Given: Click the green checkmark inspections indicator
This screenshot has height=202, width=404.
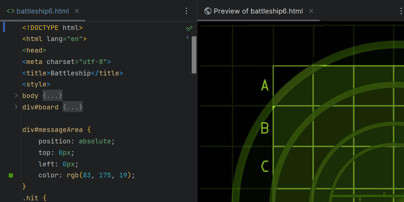Looking at the screenshot, I should click(x=189, y=28).
